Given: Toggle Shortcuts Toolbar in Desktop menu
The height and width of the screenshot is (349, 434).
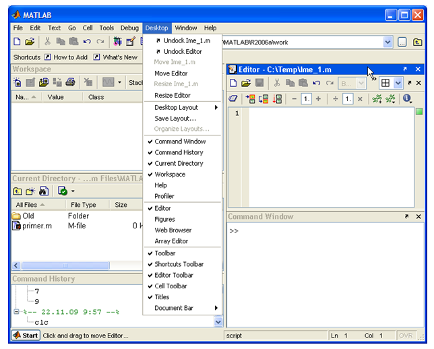Looking at the screenshot, I should point(182,264).
